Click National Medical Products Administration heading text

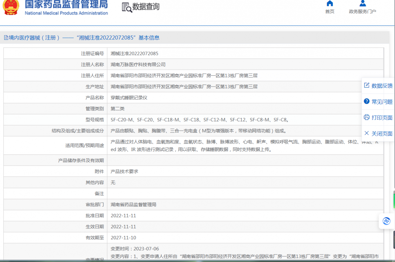pyautogui.click(x=66, y=14)
